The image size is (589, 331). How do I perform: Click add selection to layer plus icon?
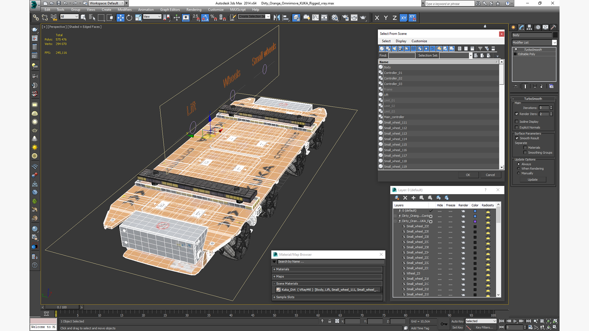coord(413,198)
